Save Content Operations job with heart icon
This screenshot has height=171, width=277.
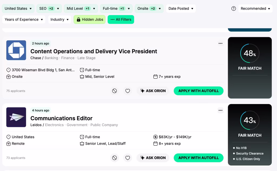click(128, 91)
